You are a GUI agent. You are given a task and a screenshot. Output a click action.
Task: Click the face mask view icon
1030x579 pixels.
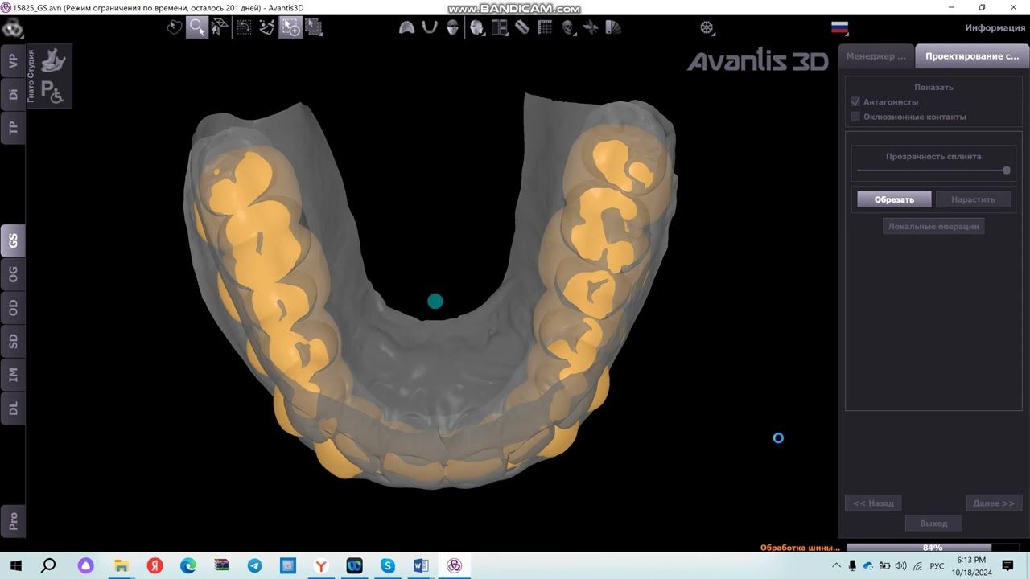453,27
